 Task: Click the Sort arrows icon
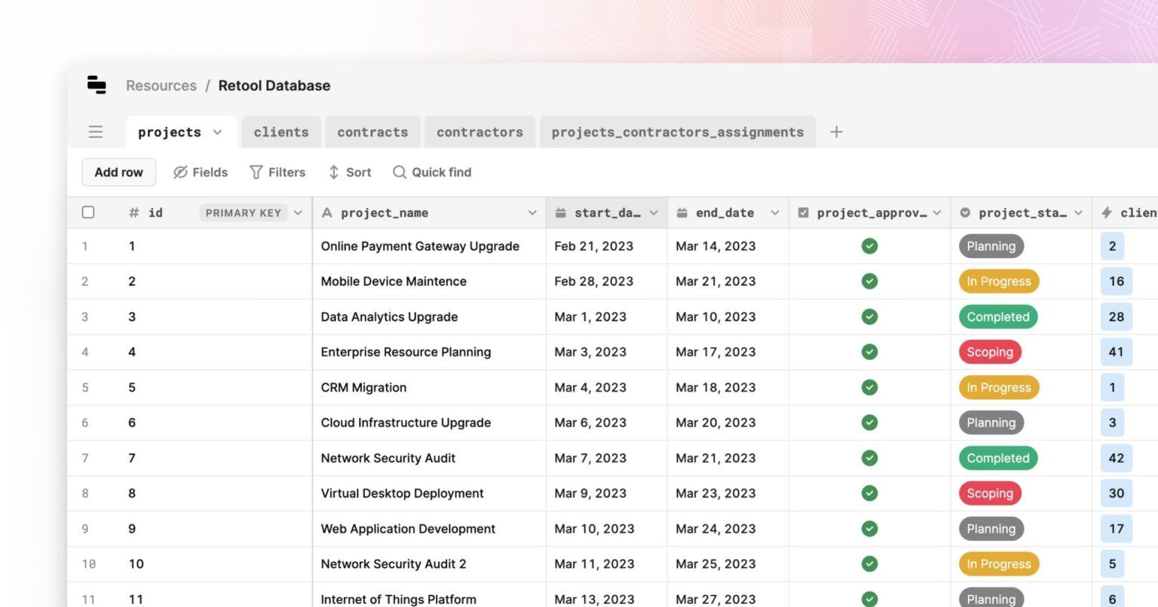tap(334, 172)
